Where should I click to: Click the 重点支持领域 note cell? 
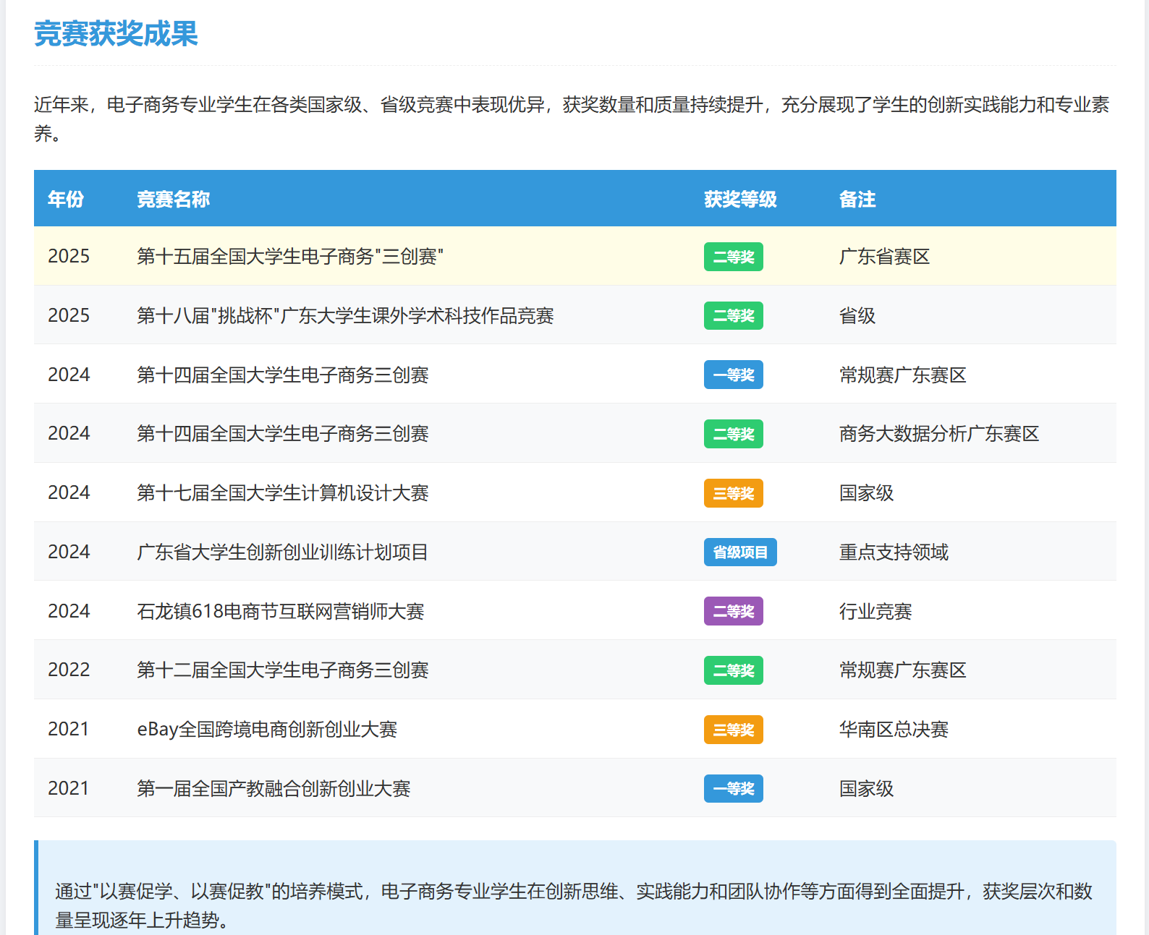point(893,552)
